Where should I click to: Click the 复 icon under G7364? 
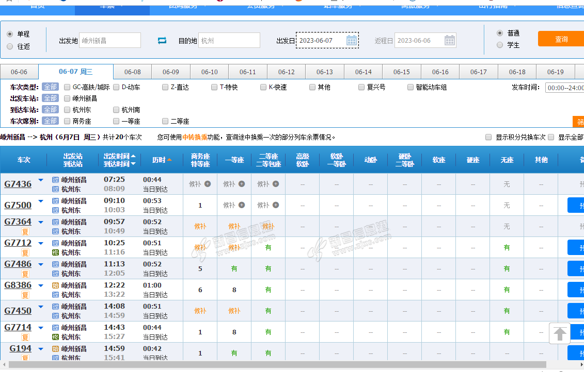[x=25, y=232]
